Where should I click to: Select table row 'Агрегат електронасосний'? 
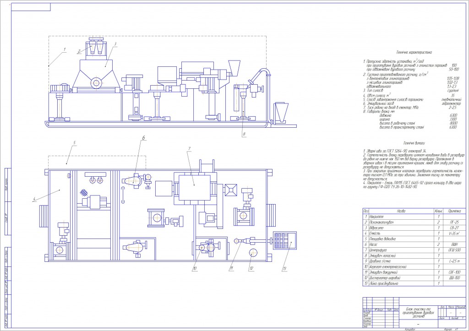point(414,267)
